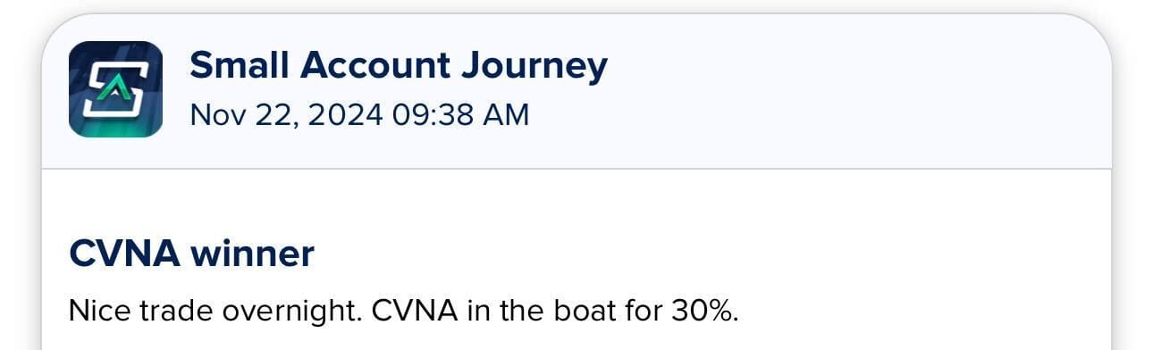Screen dimensions: 1153x350
Task: Click the CVNA ticker in the body text
Action: 415,311
